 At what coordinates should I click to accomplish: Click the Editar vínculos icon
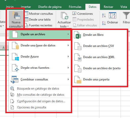(x=75, y=25)
